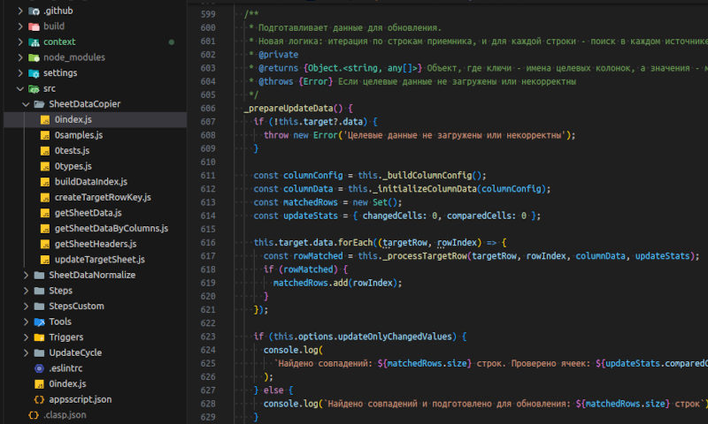Collapse the SheetDataCopier folder chevron

click(x=26, y=104)
